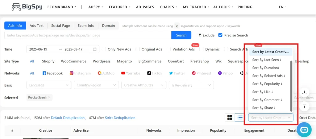Focus the keyword search input field
The height and width of the screenshot is (139, 316).
click(88, 35)
